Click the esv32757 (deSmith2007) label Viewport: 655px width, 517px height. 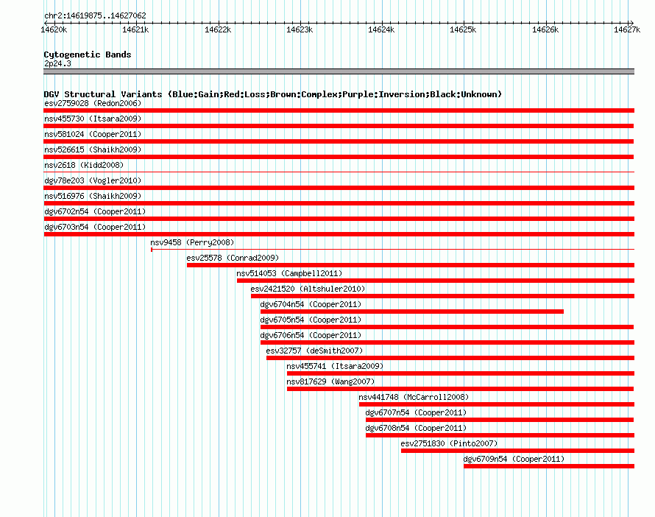pyautogui.click(x=314, y=351)
